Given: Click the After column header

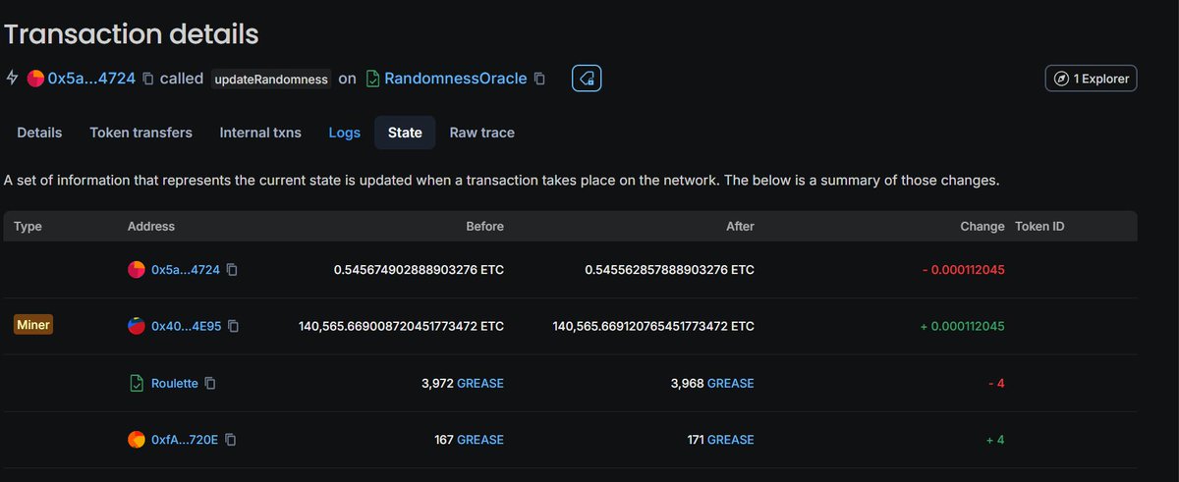Looking at the screenshot, I should [x=740, y=226].
